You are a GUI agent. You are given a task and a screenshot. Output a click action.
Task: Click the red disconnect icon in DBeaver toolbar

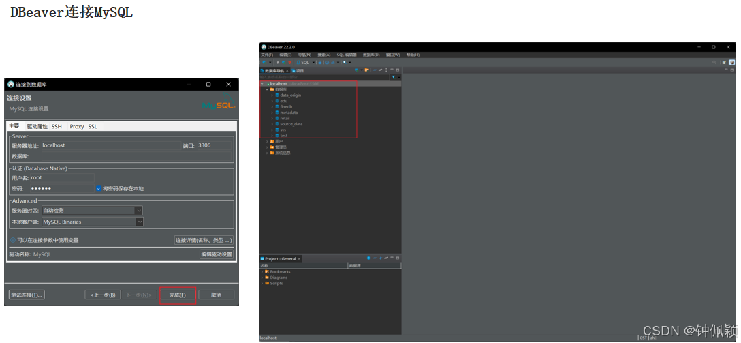(289, 63)
